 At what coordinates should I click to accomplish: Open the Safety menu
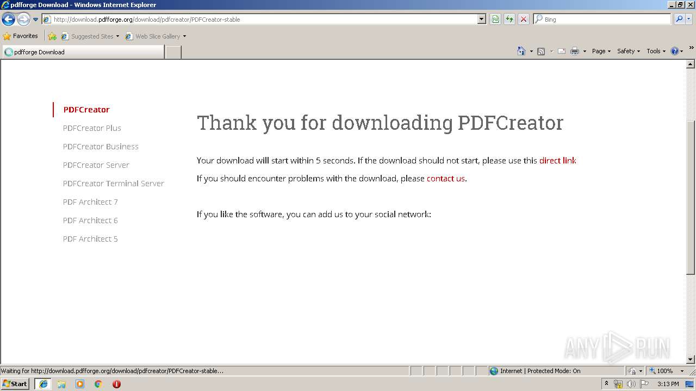(x=629, y=51)
